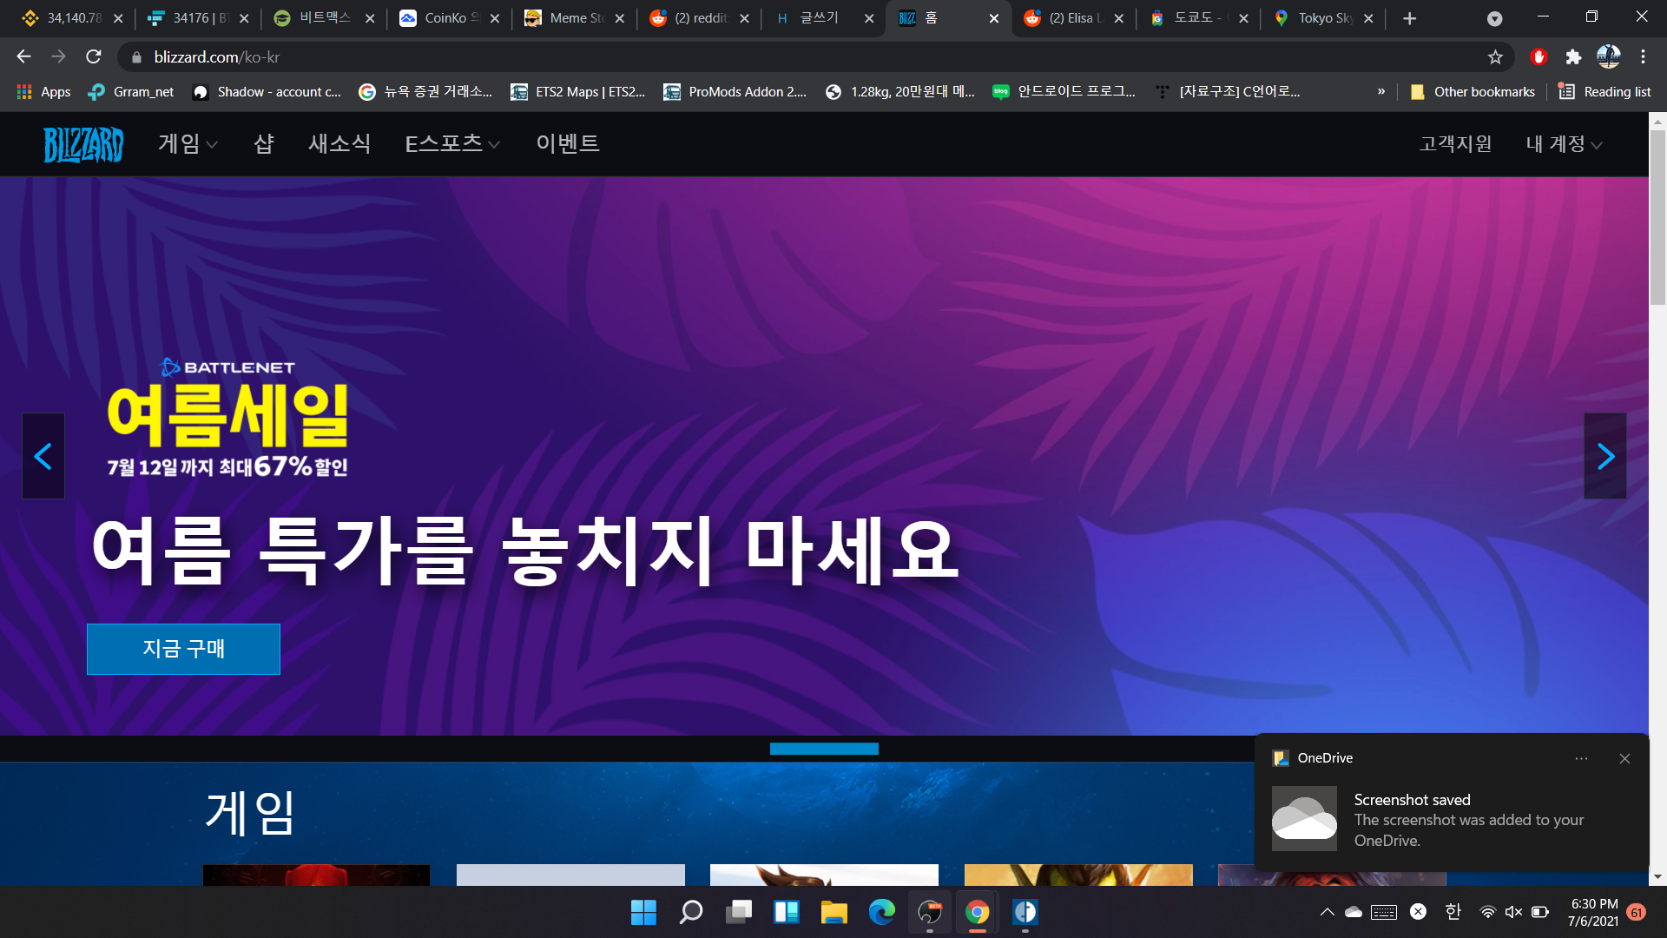Open the 새소식 menu item
1667x938 pixels.
[x=339, y=144]
